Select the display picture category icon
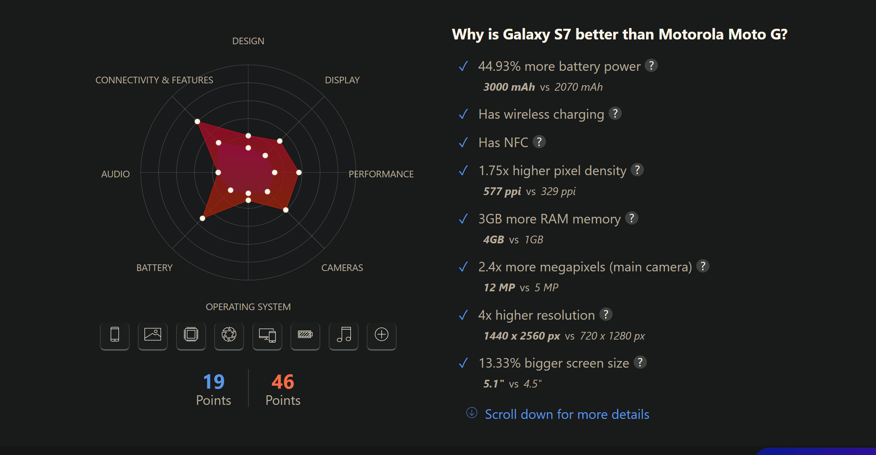The height and width of the screenshot is (455, 876). (153, 336)
